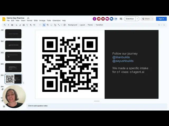Open the search menus magnifier tool
This screenshot has width=169, height=126.
click(x=5, y=25)
